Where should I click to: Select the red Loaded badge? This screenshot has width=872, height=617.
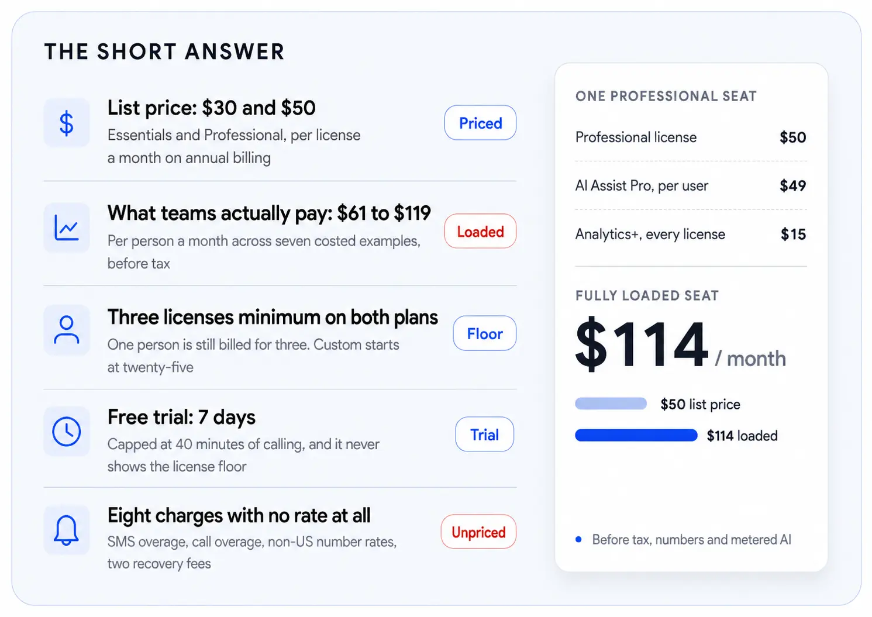[x=480, y=232]
